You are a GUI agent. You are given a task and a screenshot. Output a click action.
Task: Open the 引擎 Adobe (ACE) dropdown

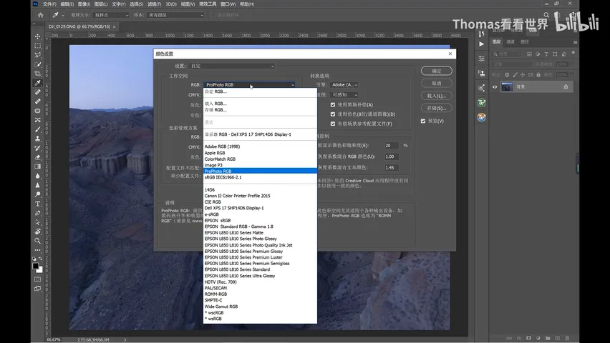tap(344, 85)
